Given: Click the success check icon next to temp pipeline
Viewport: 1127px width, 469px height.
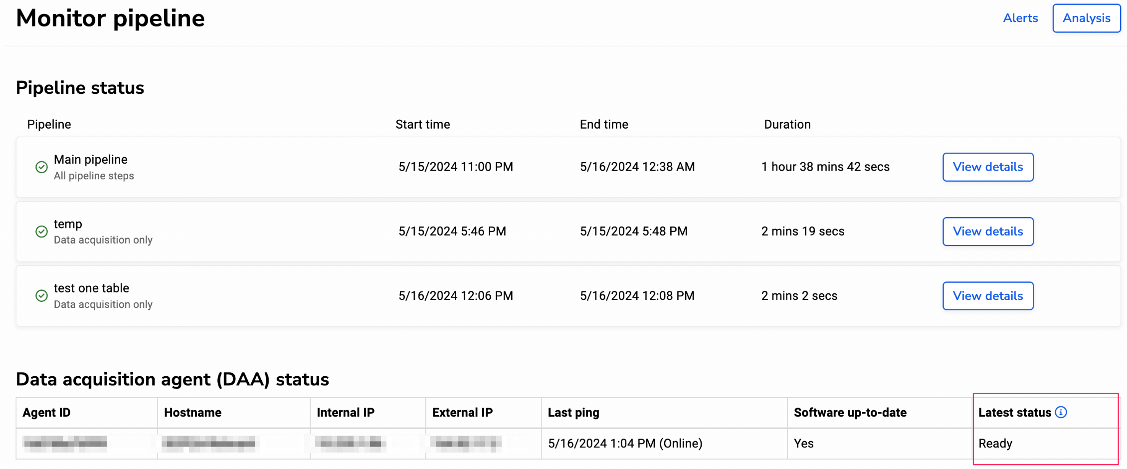Looking at the screenshot, I should 42,232.
